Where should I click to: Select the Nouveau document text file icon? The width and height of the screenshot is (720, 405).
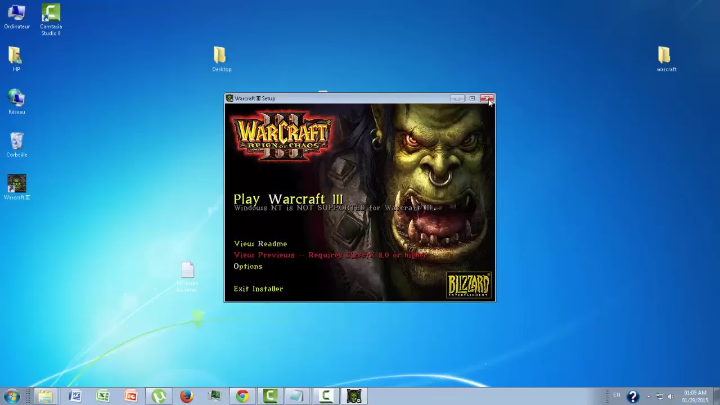point(187,277)
